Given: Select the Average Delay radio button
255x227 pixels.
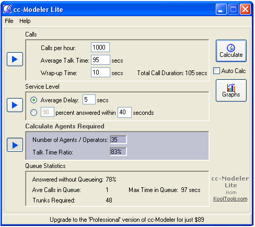Looking at the screenshot, I should [x=33, y=100].
